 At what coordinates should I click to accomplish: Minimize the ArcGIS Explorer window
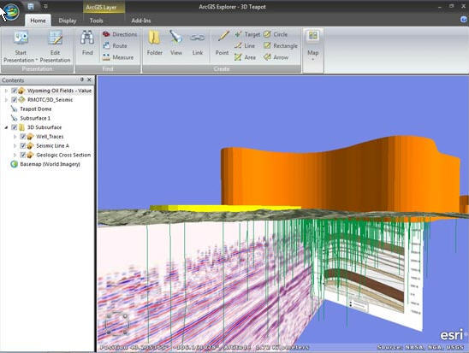click(440, 6)
